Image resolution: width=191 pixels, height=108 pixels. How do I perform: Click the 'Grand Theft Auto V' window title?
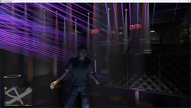[8, 1]
